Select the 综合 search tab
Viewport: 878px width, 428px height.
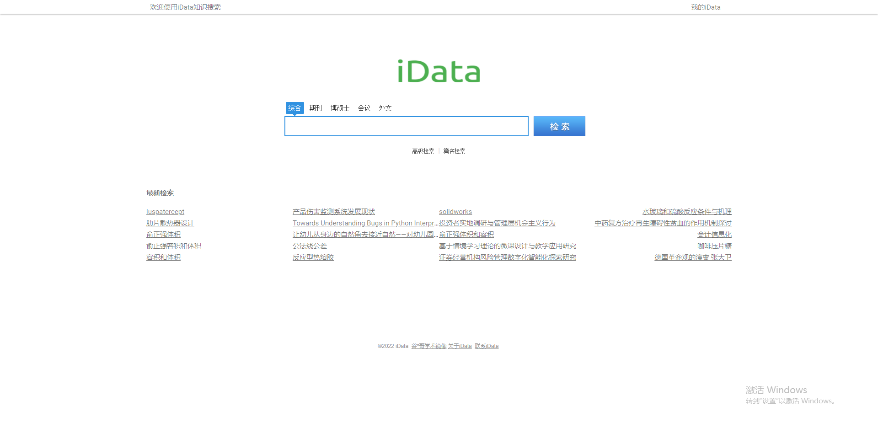pos(294,108)
